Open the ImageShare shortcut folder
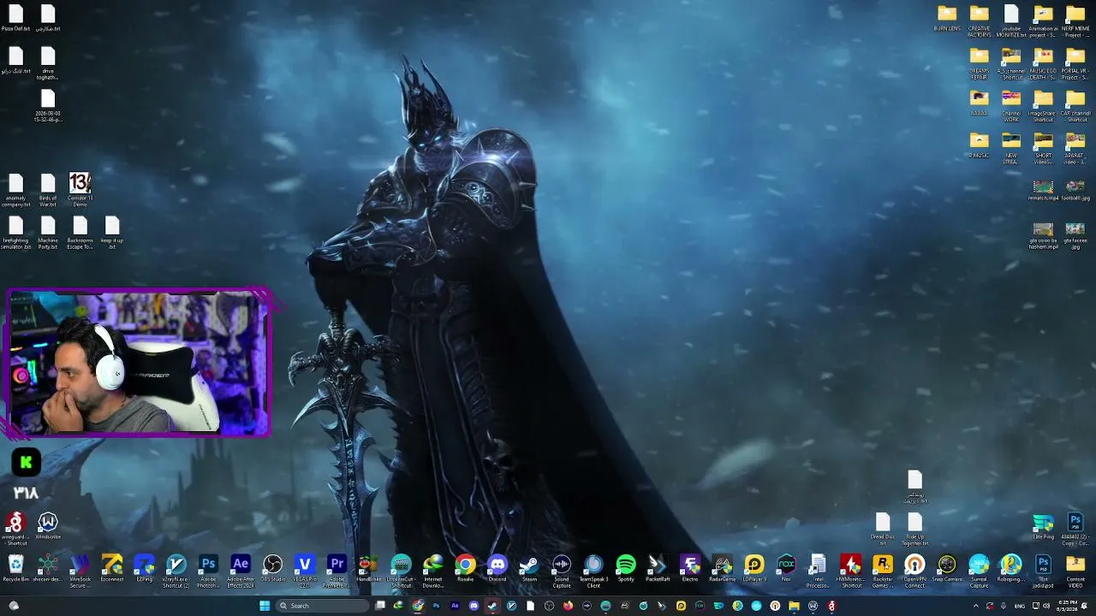 1043,106
